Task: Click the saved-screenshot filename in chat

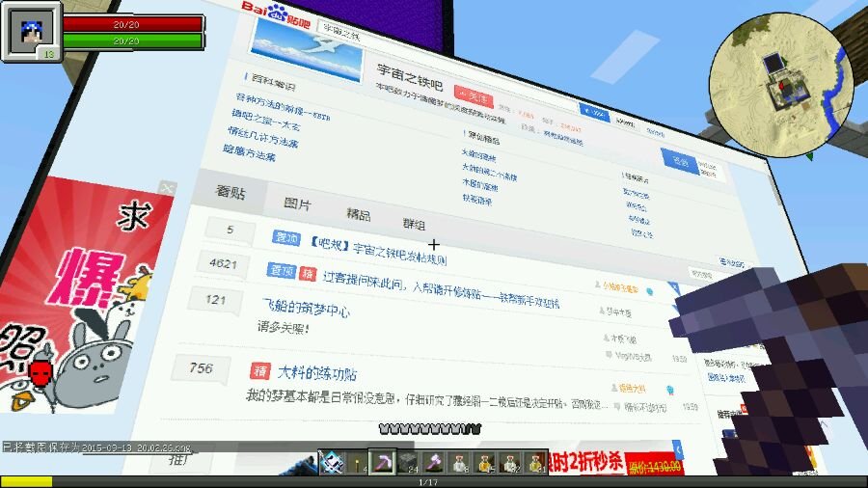Action: pos(137,447)
